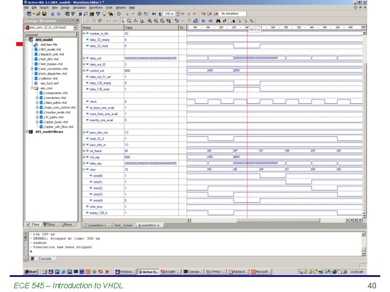Click the binoculars Find icon
This screenshot has height=292, width=390.
click(218, 21)
